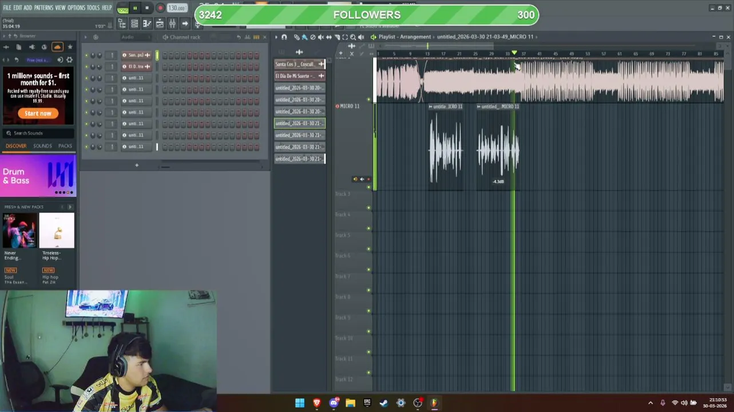Screen dimensions: 734x412
Task: Click the Start now offer button
Action: 38,113
